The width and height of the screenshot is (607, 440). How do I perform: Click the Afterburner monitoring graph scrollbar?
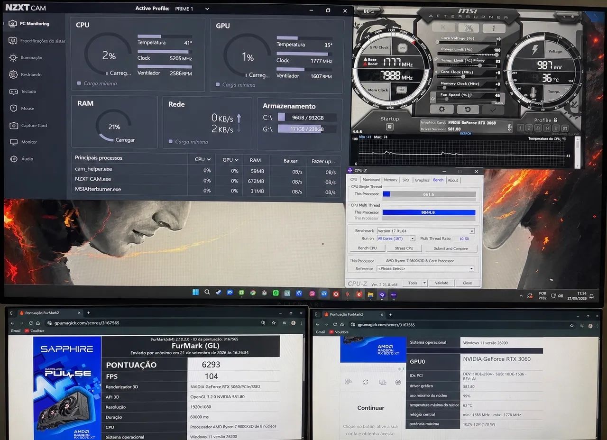577,152
